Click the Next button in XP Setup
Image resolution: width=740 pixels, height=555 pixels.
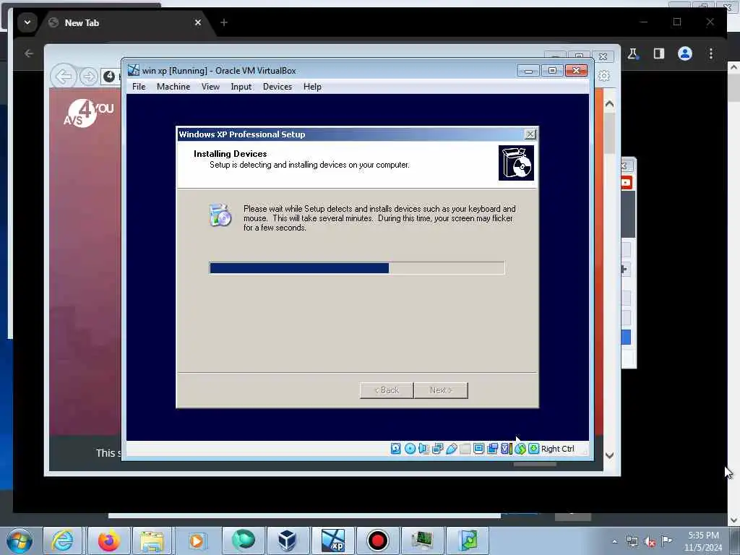tap(441, 390)
